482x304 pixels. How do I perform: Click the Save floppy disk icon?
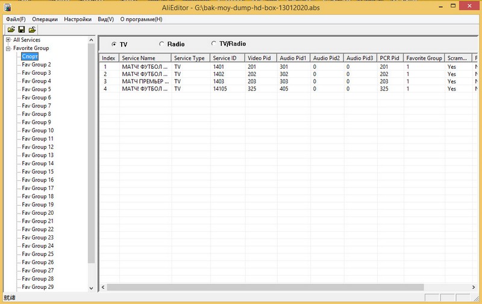click(22, 30)
